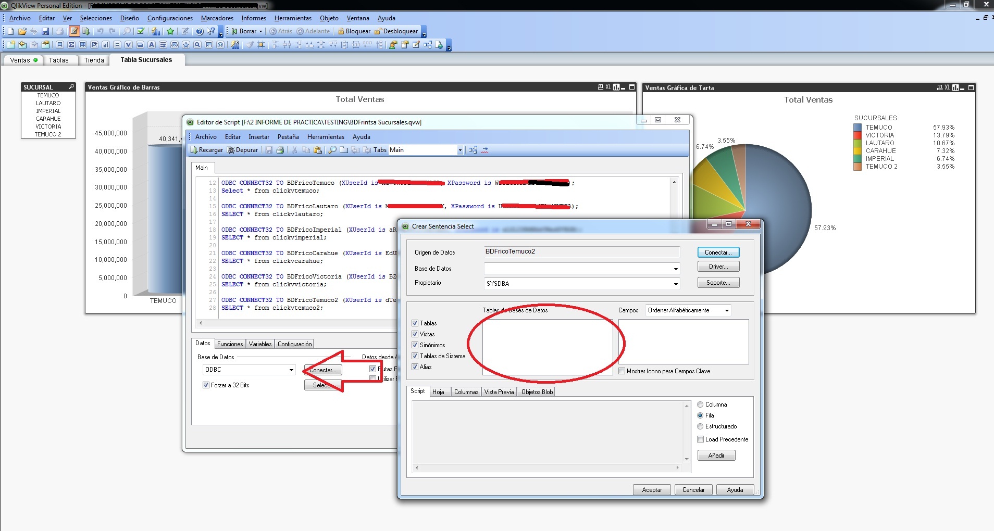The image size is (994, 531).
Task: Click the Edit Script toolbar icon
Action: [x=74, y=31]
